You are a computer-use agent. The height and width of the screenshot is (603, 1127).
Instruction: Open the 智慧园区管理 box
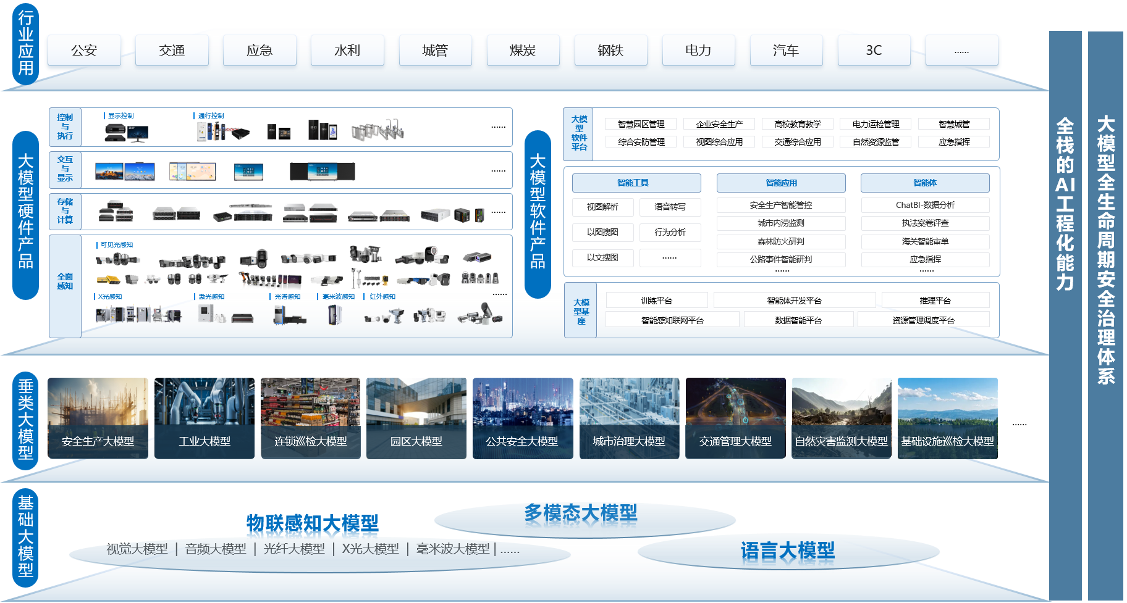coord(641,124)
